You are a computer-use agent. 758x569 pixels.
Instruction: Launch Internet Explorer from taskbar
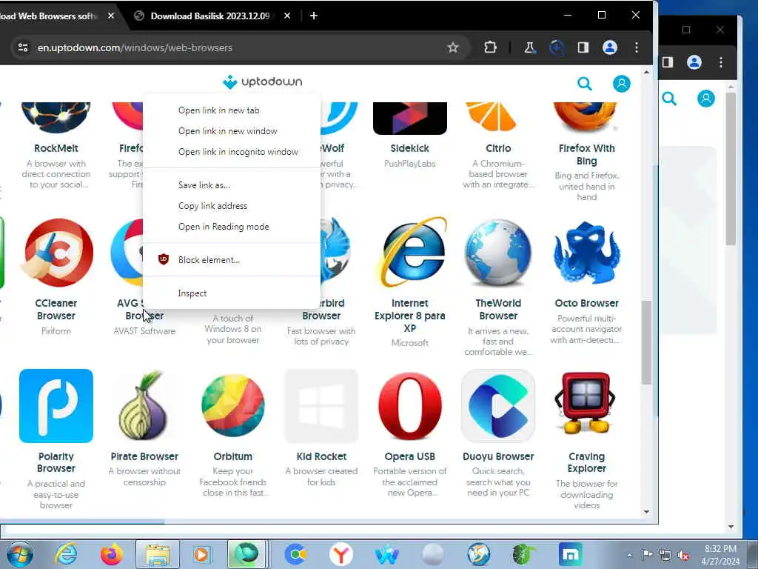pyautogui.click(x=66, y=554)
